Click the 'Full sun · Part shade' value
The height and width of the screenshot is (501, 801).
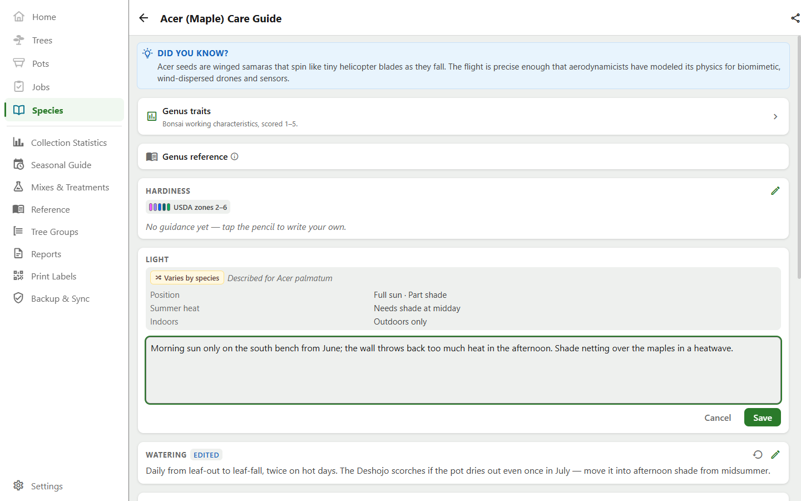click(x=411, y=295)
